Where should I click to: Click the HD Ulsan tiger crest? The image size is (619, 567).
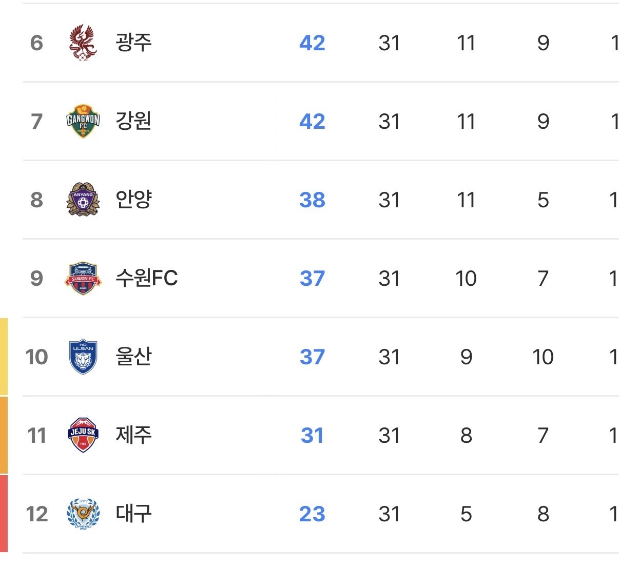83,357
